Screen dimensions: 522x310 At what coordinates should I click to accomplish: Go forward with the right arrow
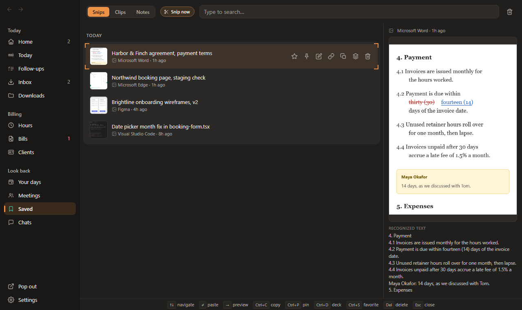(x=21, y=9)
